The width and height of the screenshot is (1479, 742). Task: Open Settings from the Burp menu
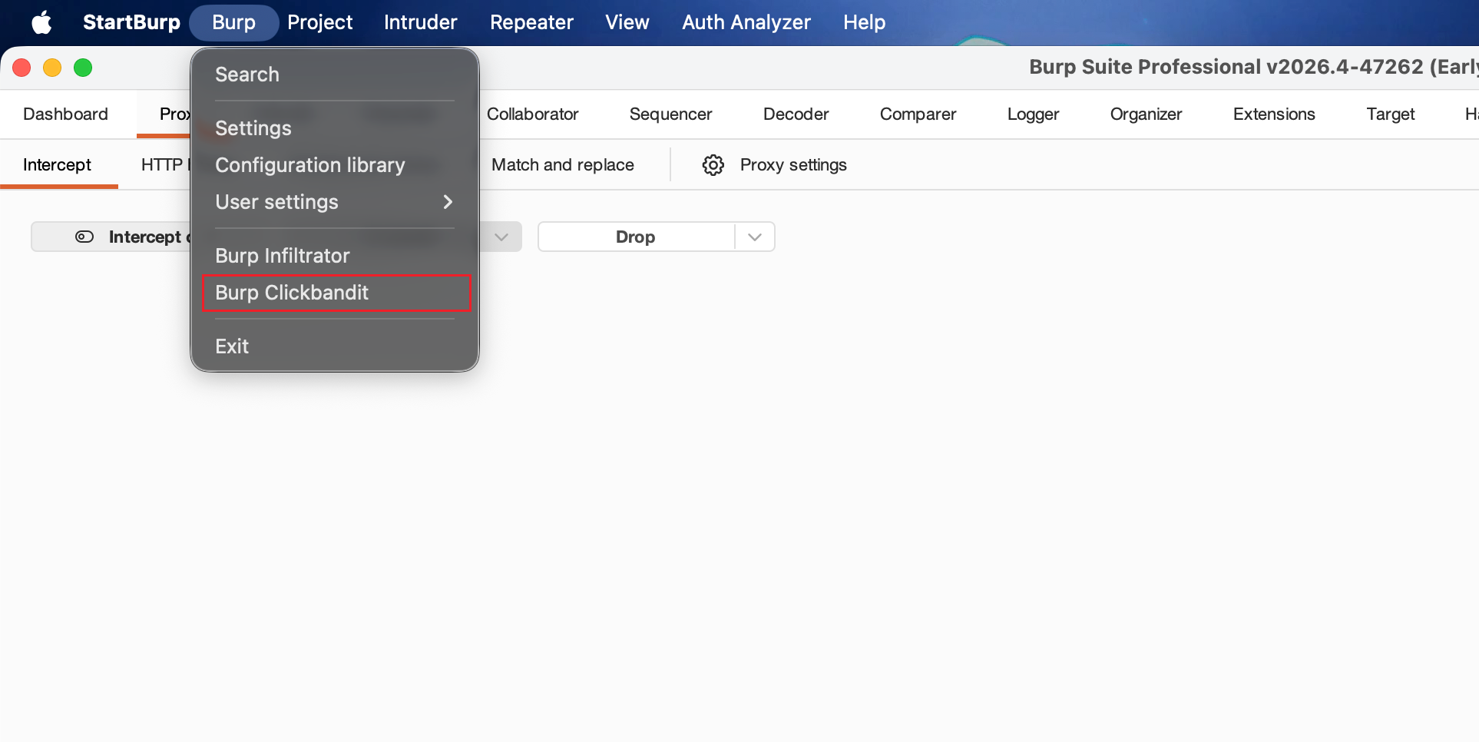335,128
